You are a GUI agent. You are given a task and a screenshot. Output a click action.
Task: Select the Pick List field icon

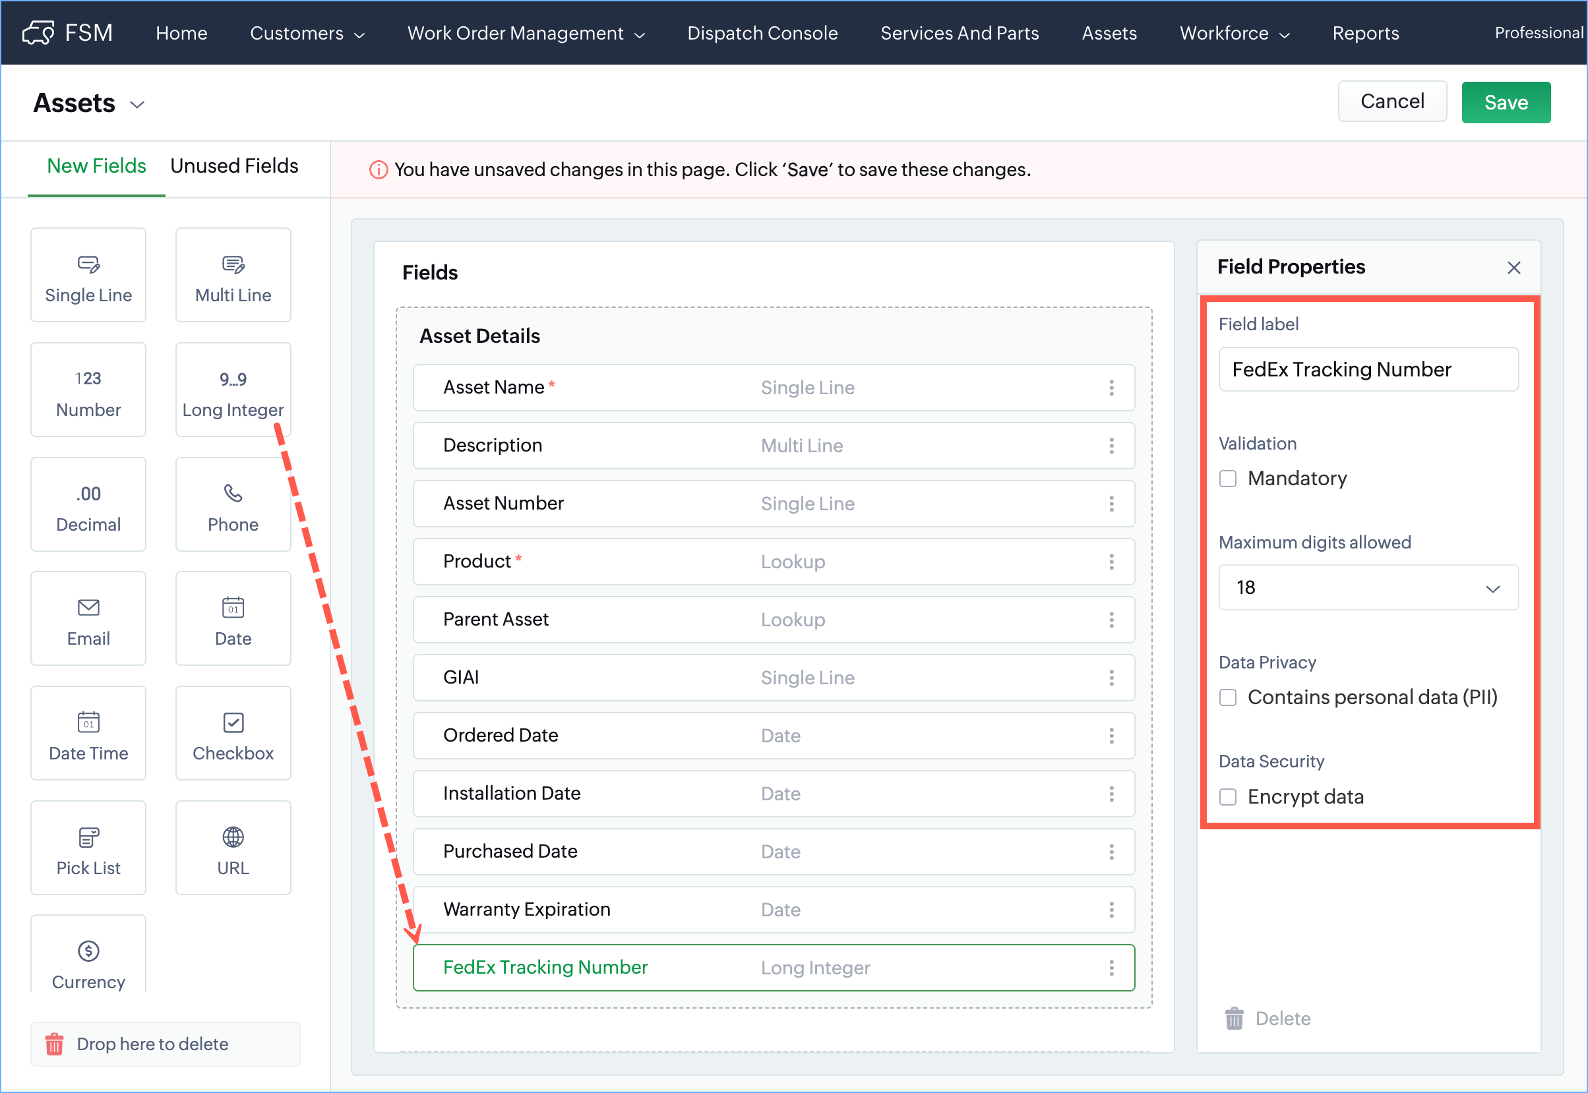(x=88, y=837)
